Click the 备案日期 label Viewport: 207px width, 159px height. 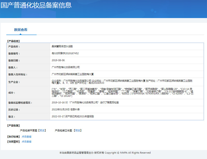pos(14,60)
